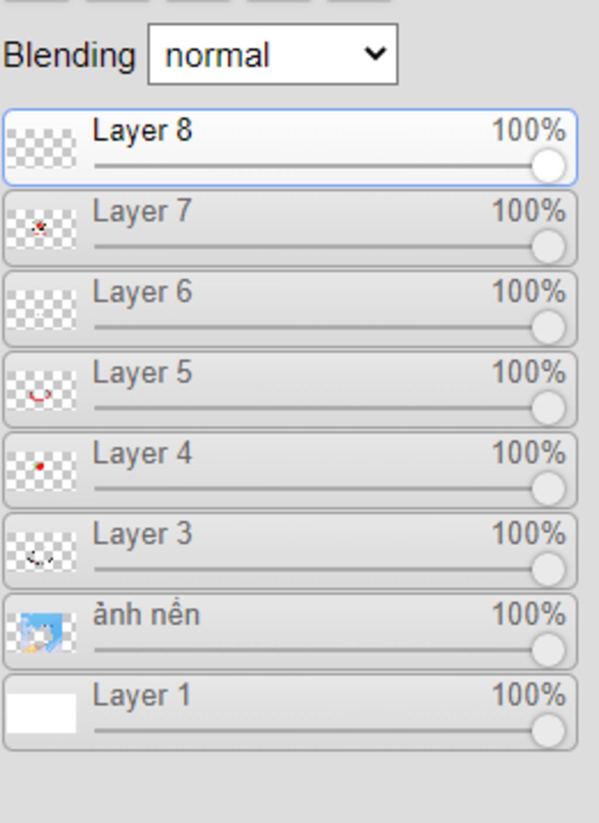599x823 pixels.
Task: Open the Blending mode dropdown
Action: (x=273, y=54)
